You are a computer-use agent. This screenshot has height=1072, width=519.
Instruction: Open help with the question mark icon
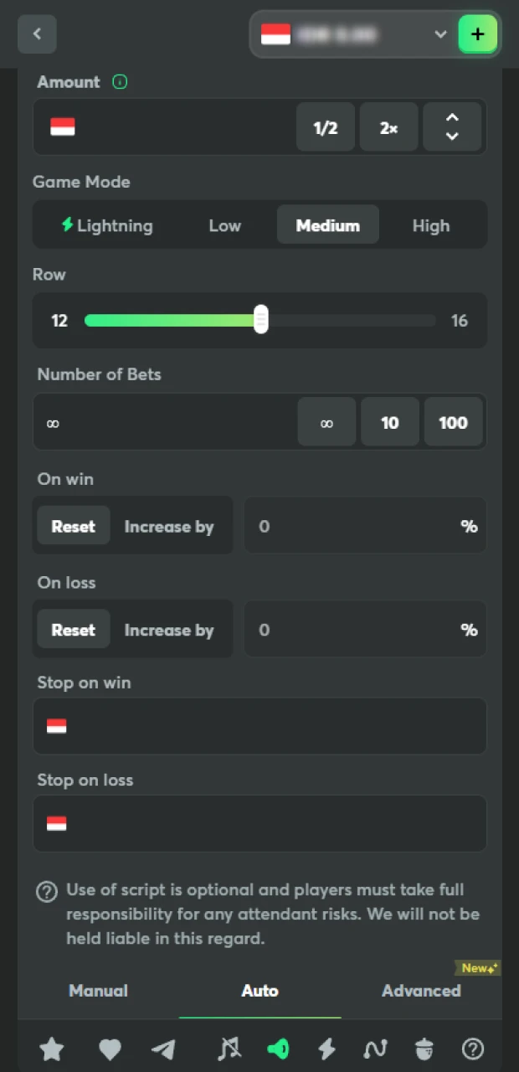click(x=472, y=1049)
